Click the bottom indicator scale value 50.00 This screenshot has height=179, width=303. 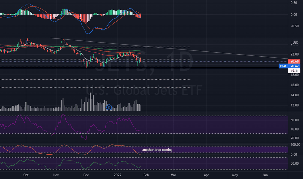point(295,163)
